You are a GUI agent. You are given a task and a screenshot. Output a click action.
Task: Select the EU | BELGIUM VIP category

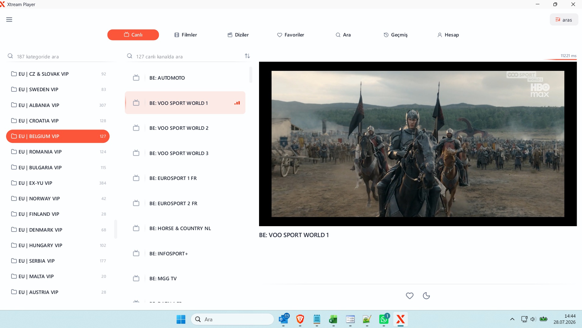[x=58, y=136]
